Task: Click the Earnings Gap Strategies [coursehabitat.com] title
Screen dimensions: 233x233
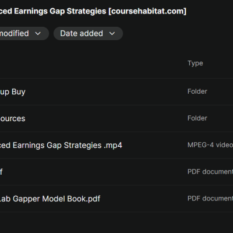Action: pos(93,11)
